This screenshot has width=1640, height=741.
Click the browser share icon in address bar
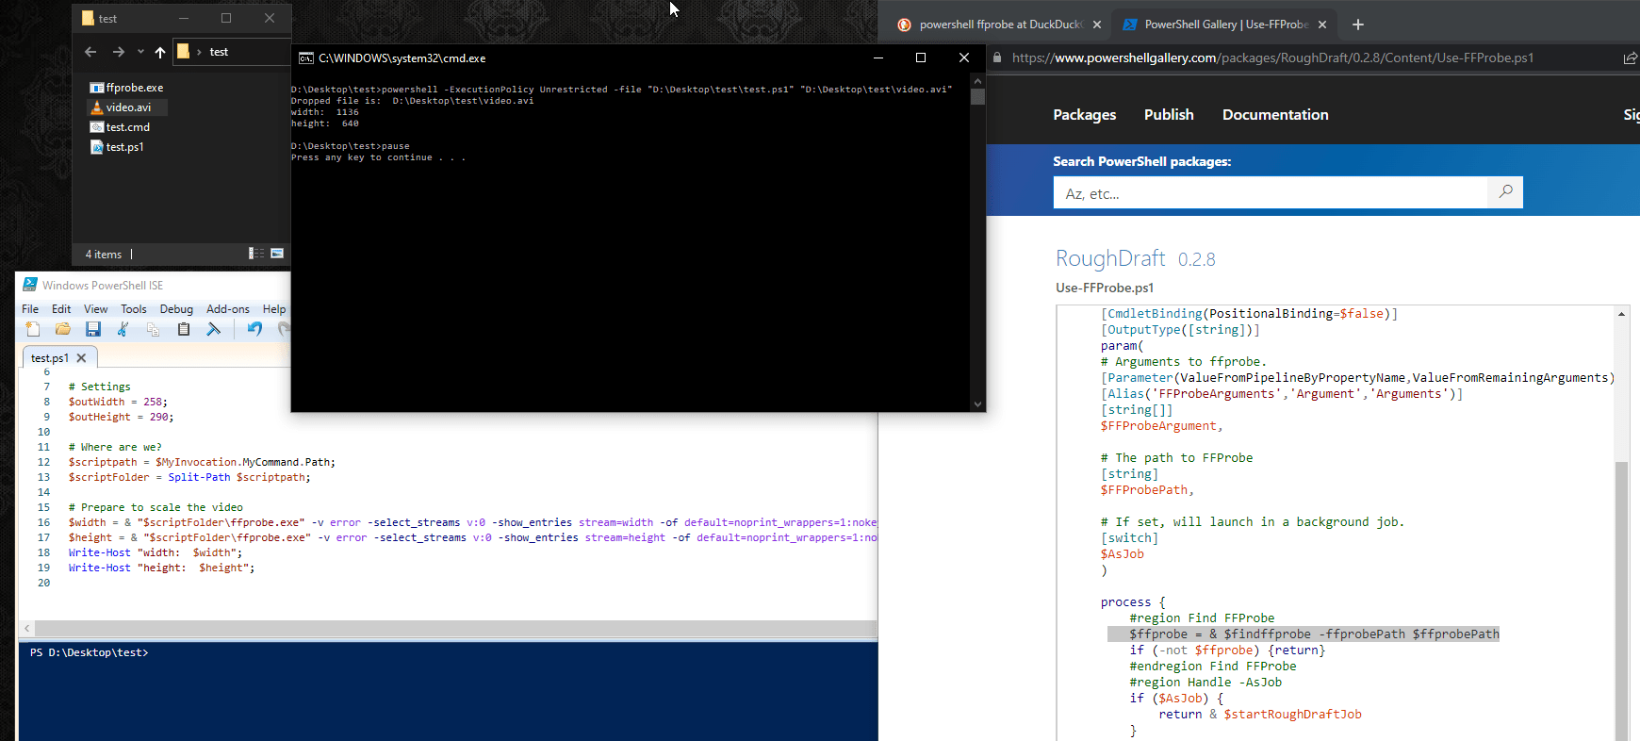click(1630, 58)
